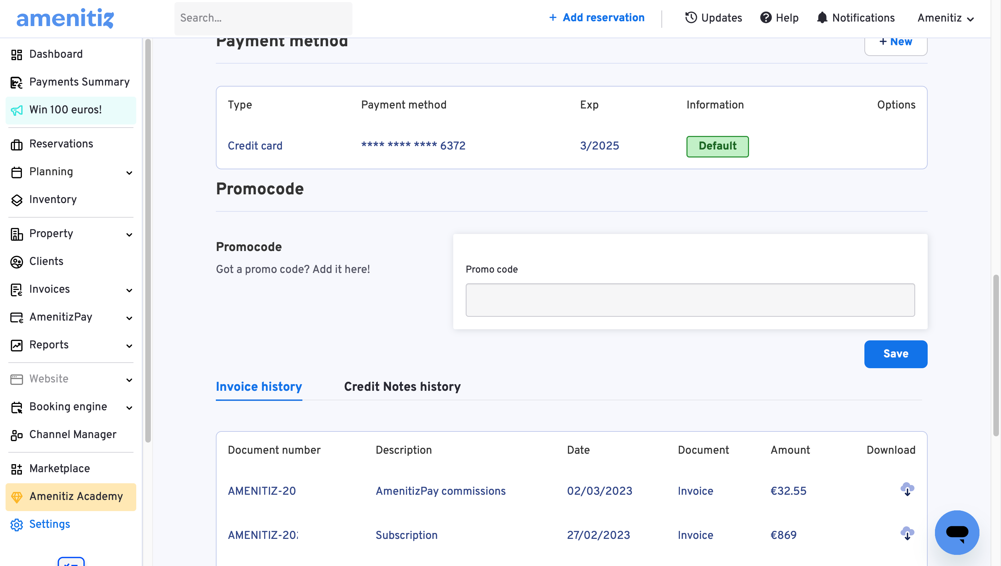Click the page scrollbar on right
This screenshot has height=566, width=1001.
click(x=996, y=356)
